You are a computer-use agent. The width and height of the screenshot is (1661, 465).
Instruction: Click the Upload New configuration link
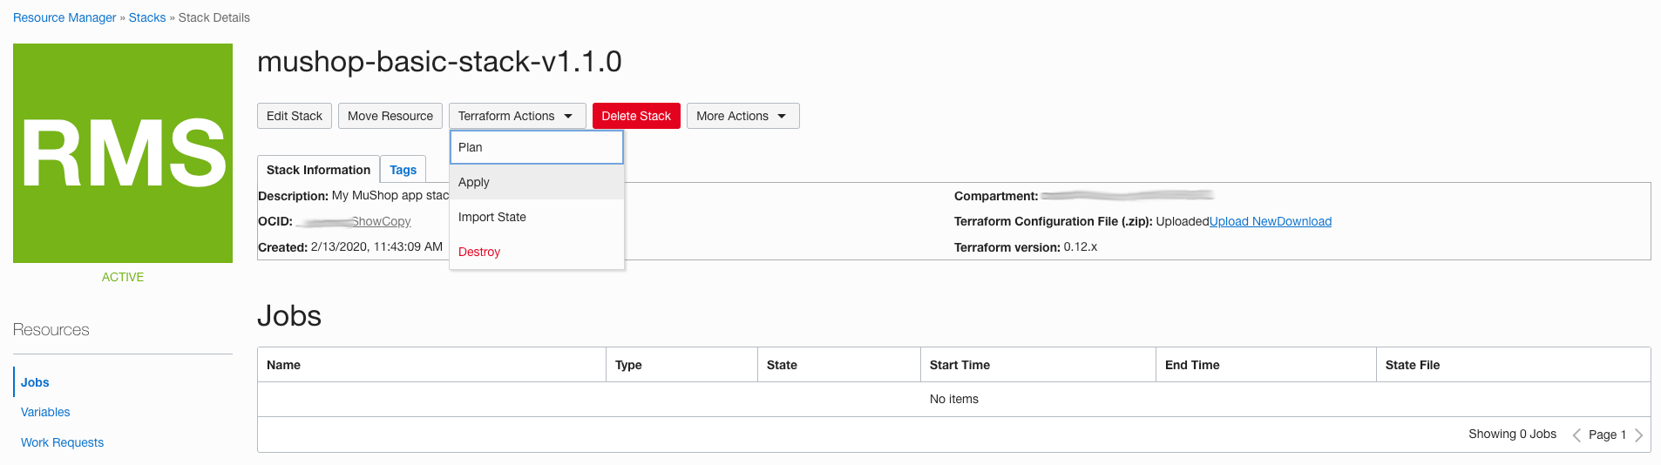1243,221
